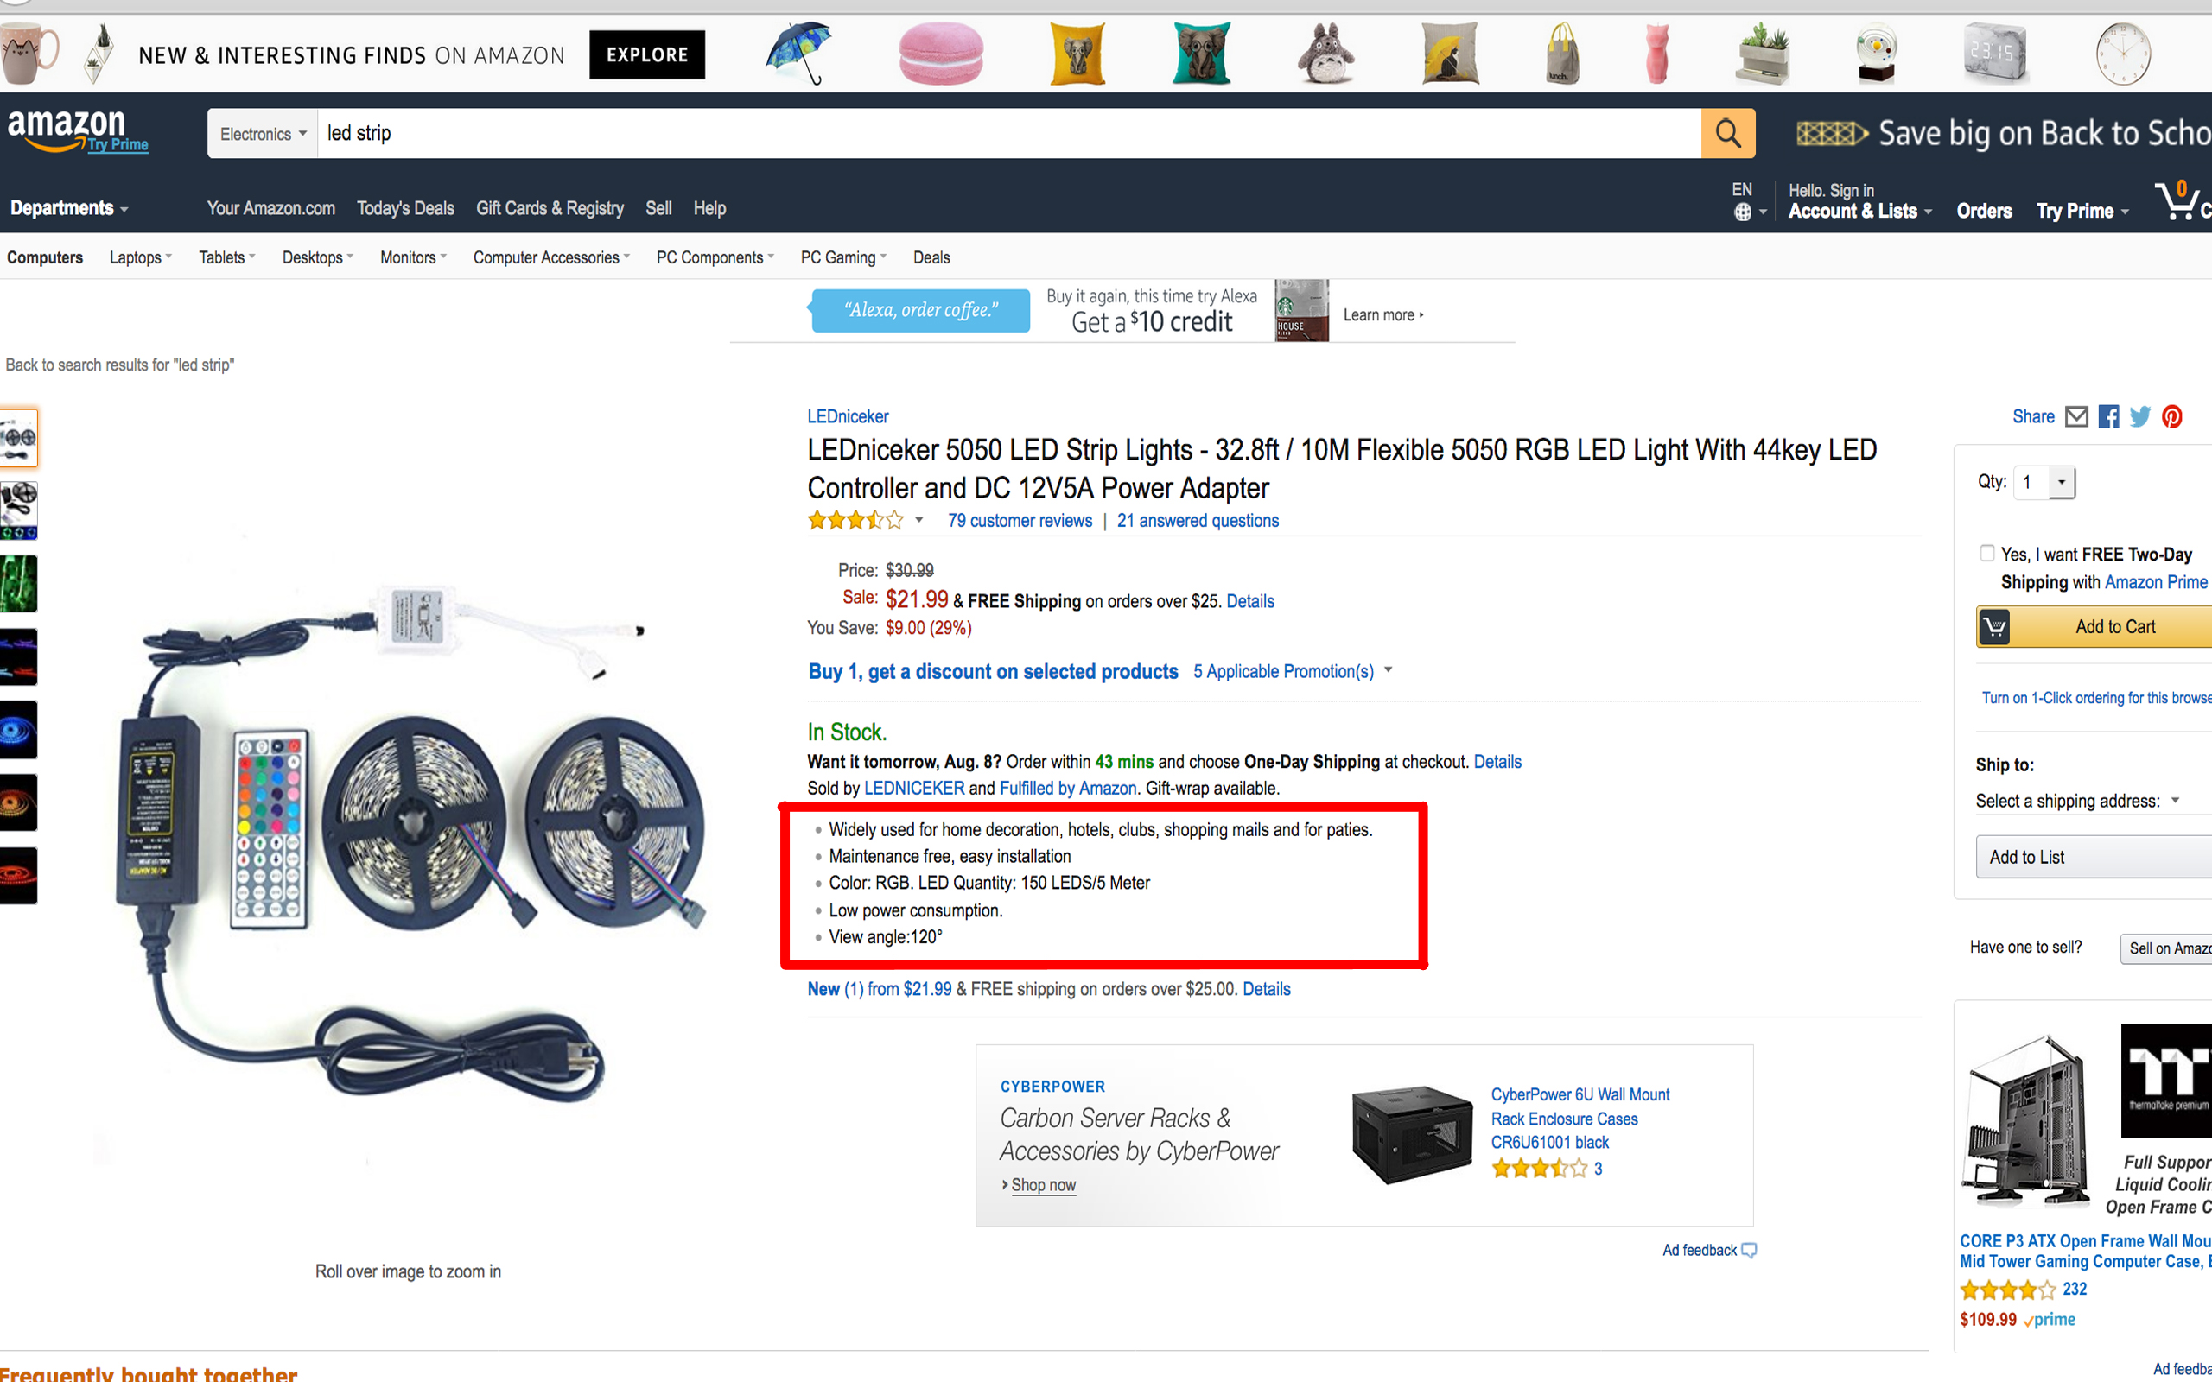This screenshot has height=1382, width=2212.
Task: Click the EN language globe icon
Action: [x=1743, y=212]
